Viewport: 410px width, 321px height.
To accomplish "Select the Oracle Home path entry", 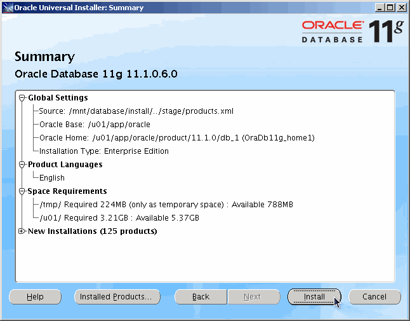I will (x=176, y=138).
